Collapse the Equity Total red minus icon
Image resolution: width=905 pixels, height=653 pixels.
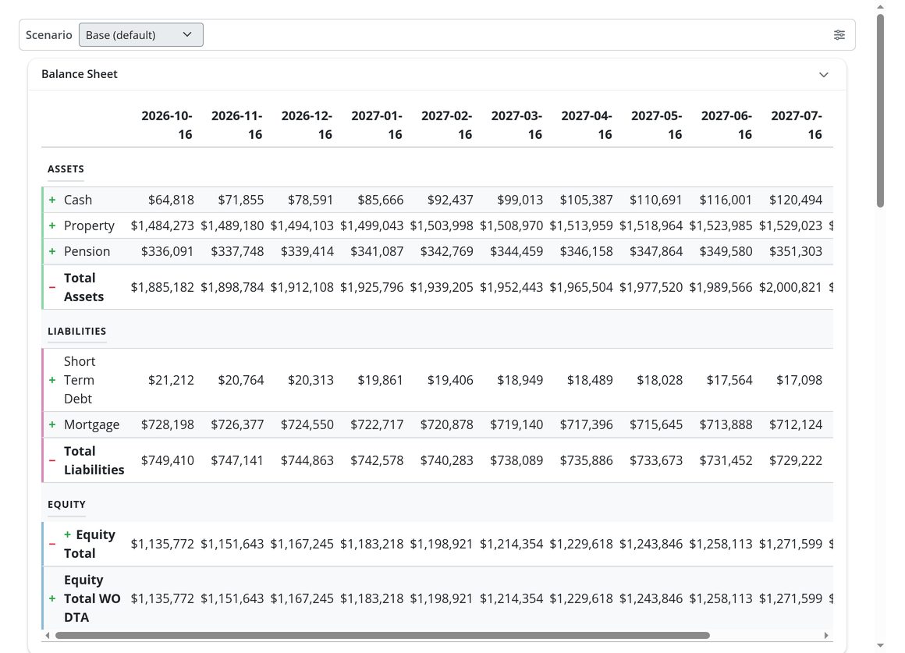(x=52, y=544)
